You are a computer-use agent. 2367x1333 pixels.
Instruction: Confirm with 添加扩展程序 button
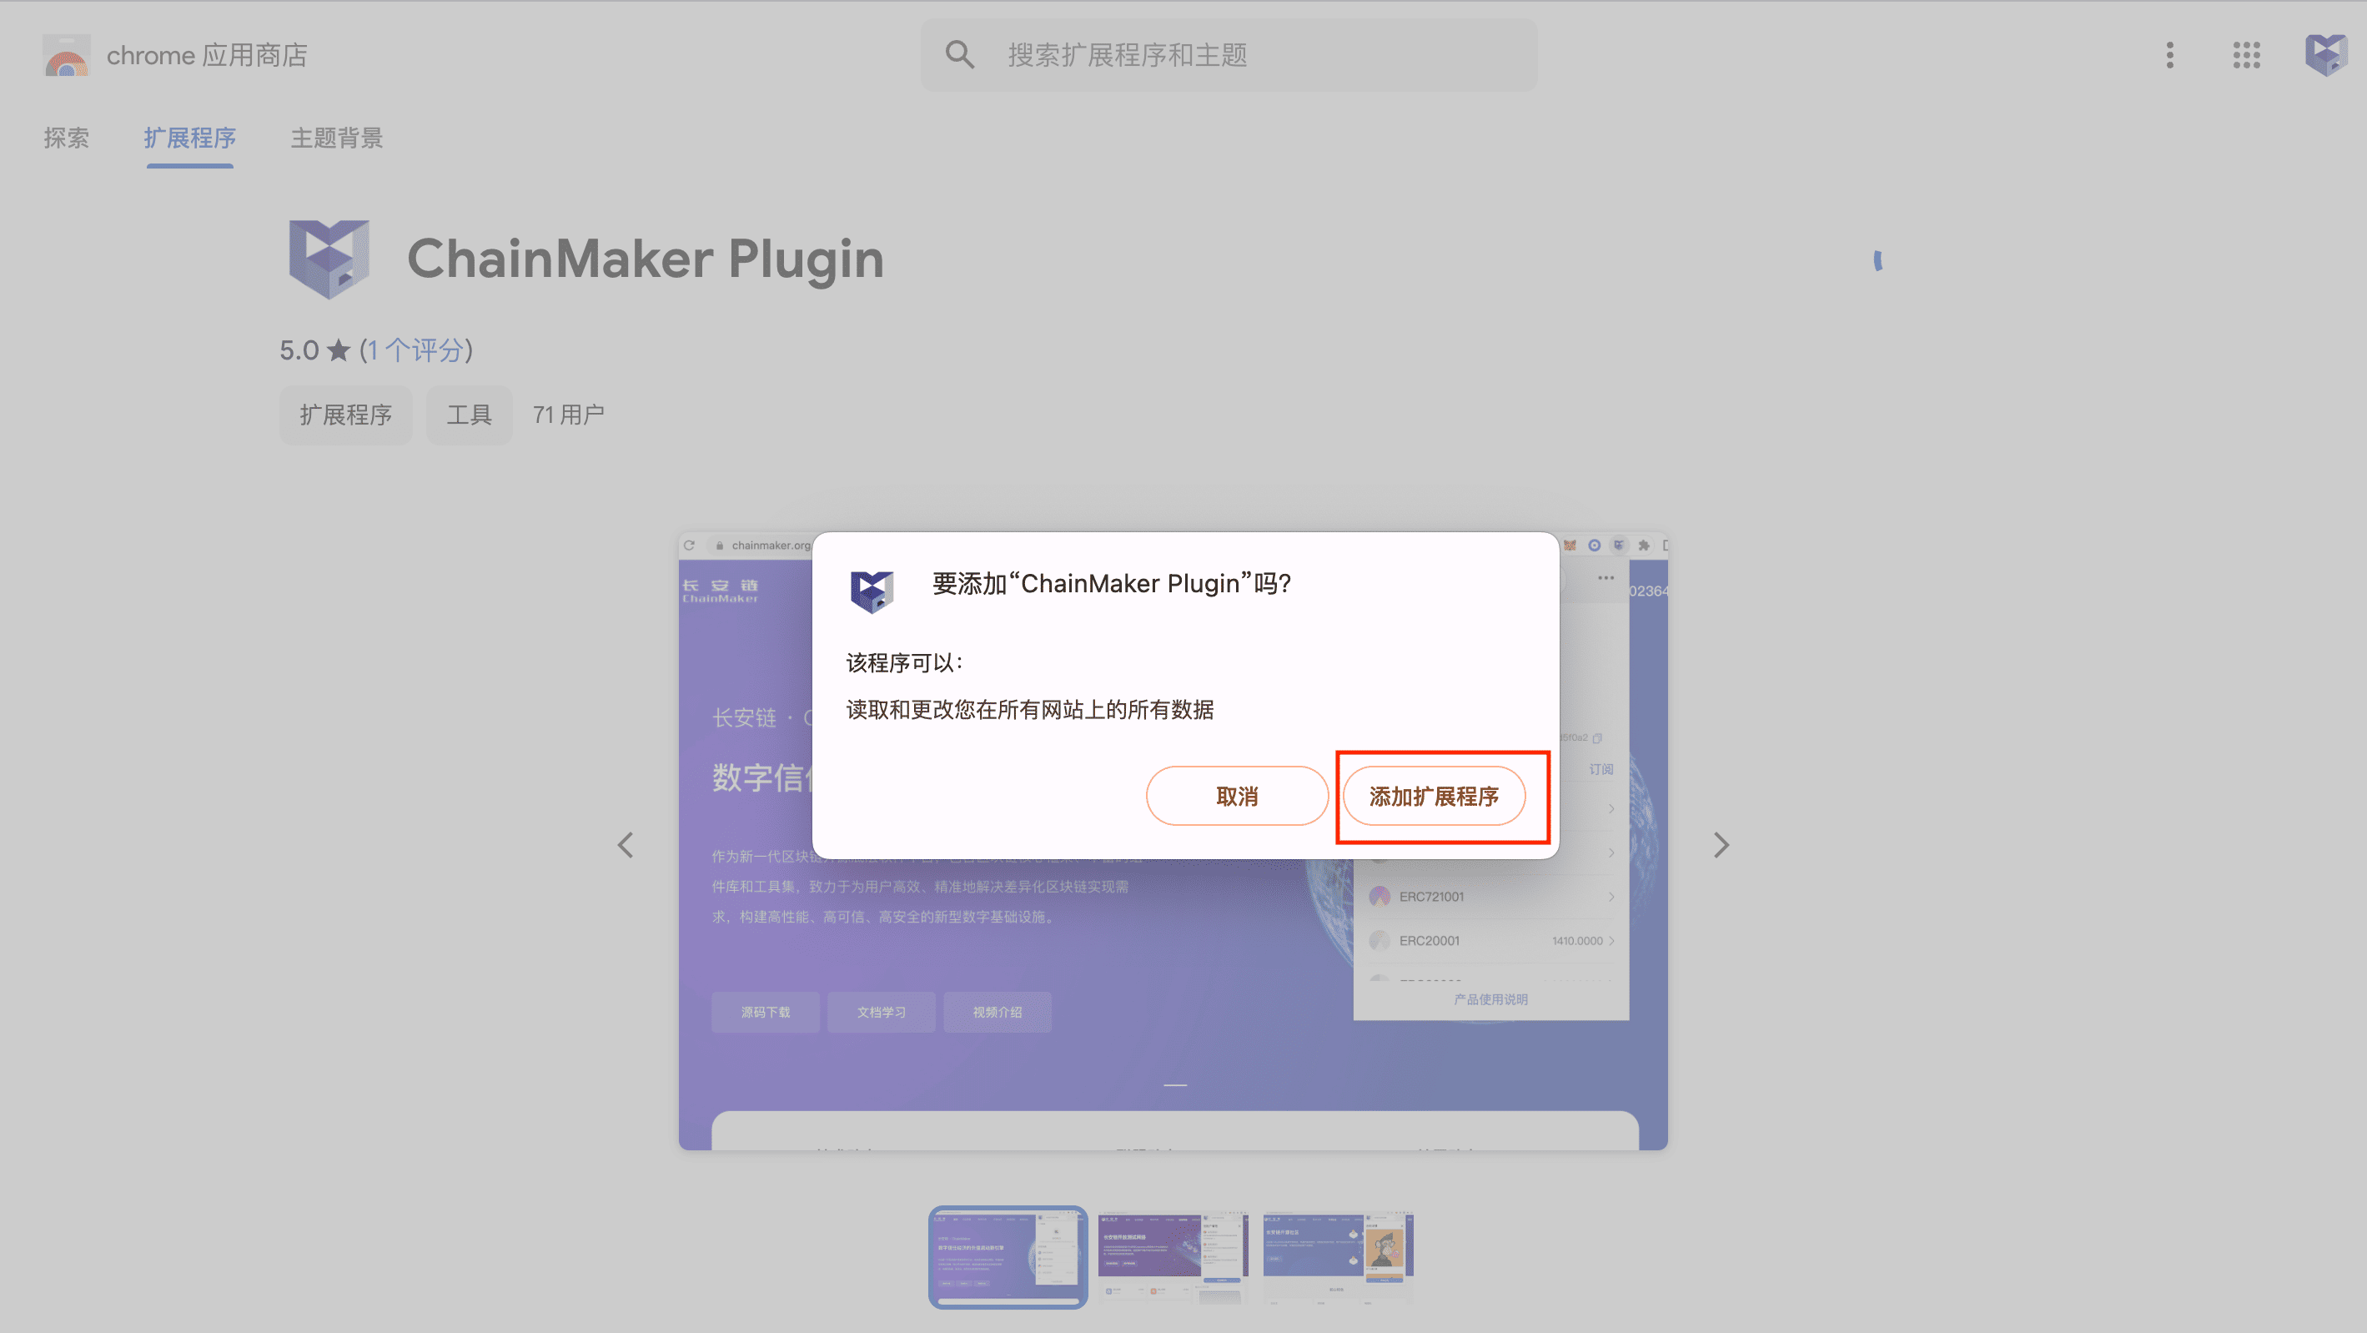1434,796
